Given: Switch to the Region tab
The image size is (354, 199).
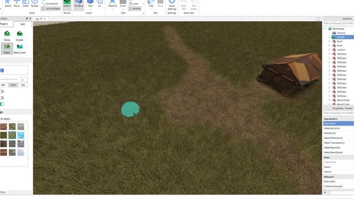Looking at the screenshot, I should [4, 24].
